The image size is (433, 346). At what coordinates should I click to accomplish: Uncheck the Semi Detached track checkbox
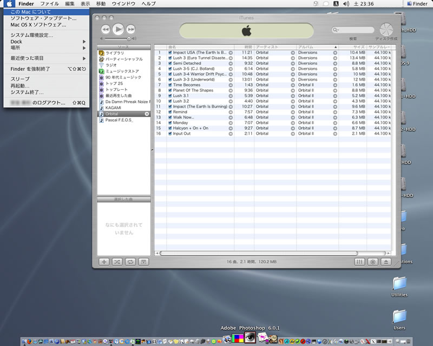[x=170, y=63]
